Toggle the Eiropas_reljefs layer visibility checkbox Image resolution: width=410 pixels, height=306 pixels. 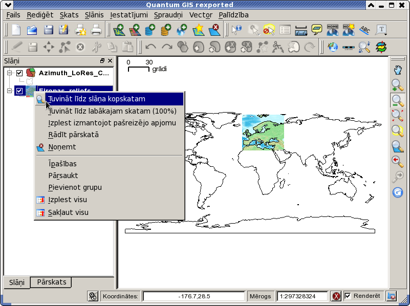pyautogui.click(x=19, y=91)
